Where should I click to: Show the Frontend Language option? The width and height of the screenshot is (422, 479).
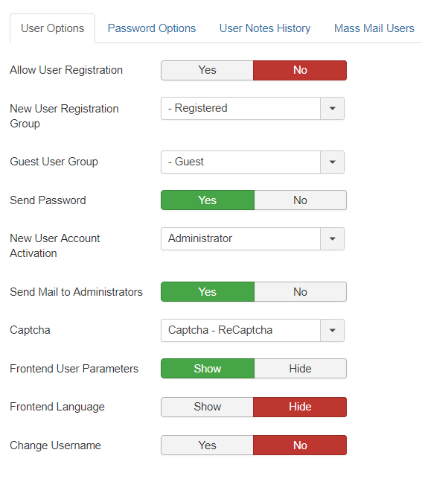(207, 407)
